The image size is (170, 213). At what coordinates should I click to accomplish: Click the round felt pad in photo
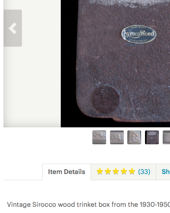coord(106,99)
